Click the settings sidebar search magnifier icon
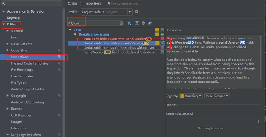 tap(3, 3)
